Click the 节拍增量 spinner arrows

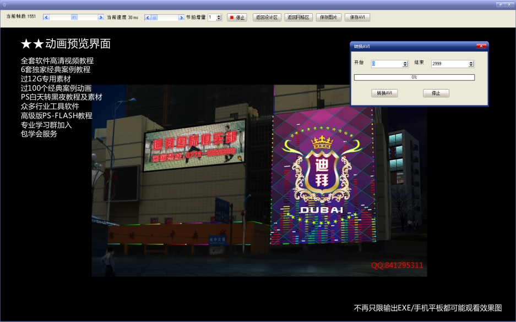[219, 18]
